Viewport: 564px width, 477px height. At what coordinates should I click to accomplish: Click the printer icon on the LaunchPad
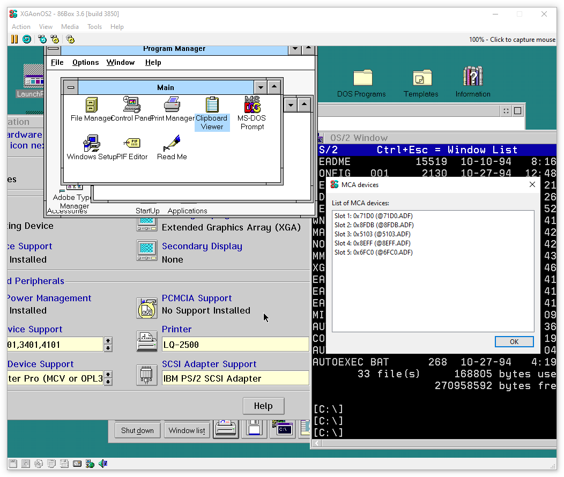[226, 430]
